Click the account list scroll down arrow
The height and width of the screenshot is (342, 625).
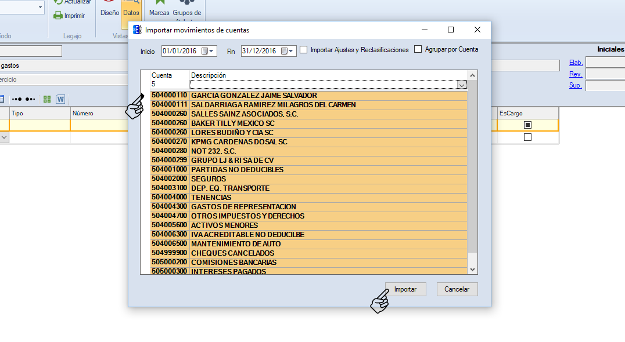coord(472,270)
